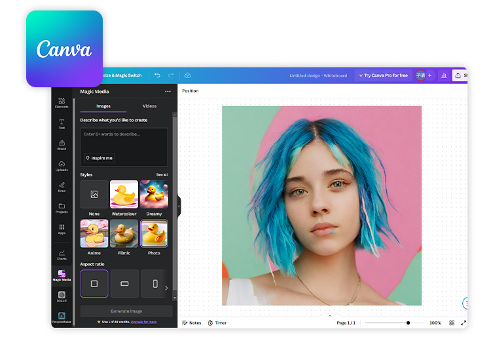Open the DALL-E sidebar app

coord(62,296)
